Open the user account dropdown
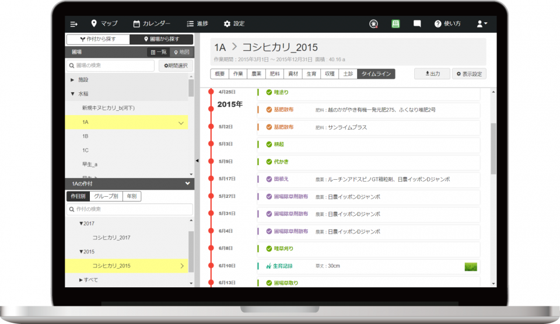Image resolution: width=560 pixels, height=324 pixels. point(482,24)
